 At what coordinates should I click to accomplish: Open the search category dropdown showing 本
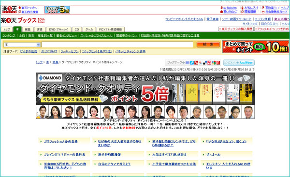[x=22, y=44]
